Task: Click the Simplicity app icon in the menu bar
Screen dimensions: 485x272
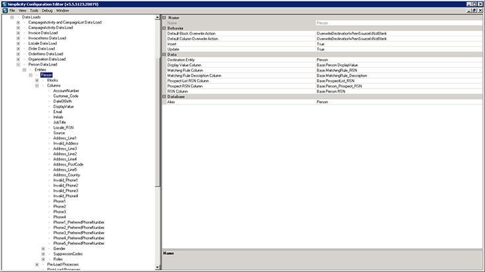Action: pyautogui.click(x=5, y=11)
